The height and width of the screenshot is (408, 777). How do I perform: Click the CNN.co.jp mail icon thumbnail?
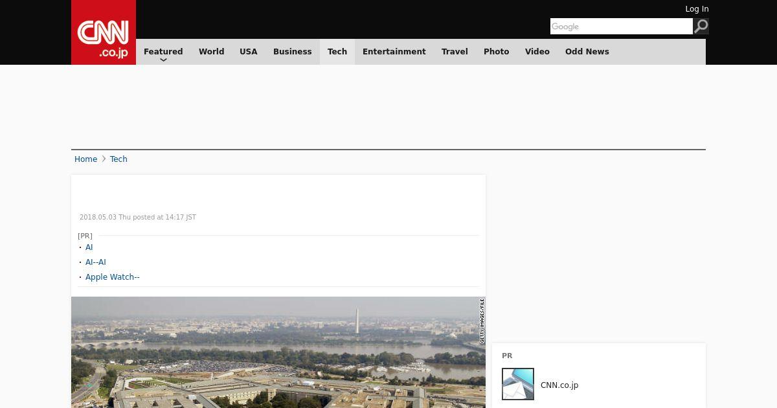coord(518,384)
